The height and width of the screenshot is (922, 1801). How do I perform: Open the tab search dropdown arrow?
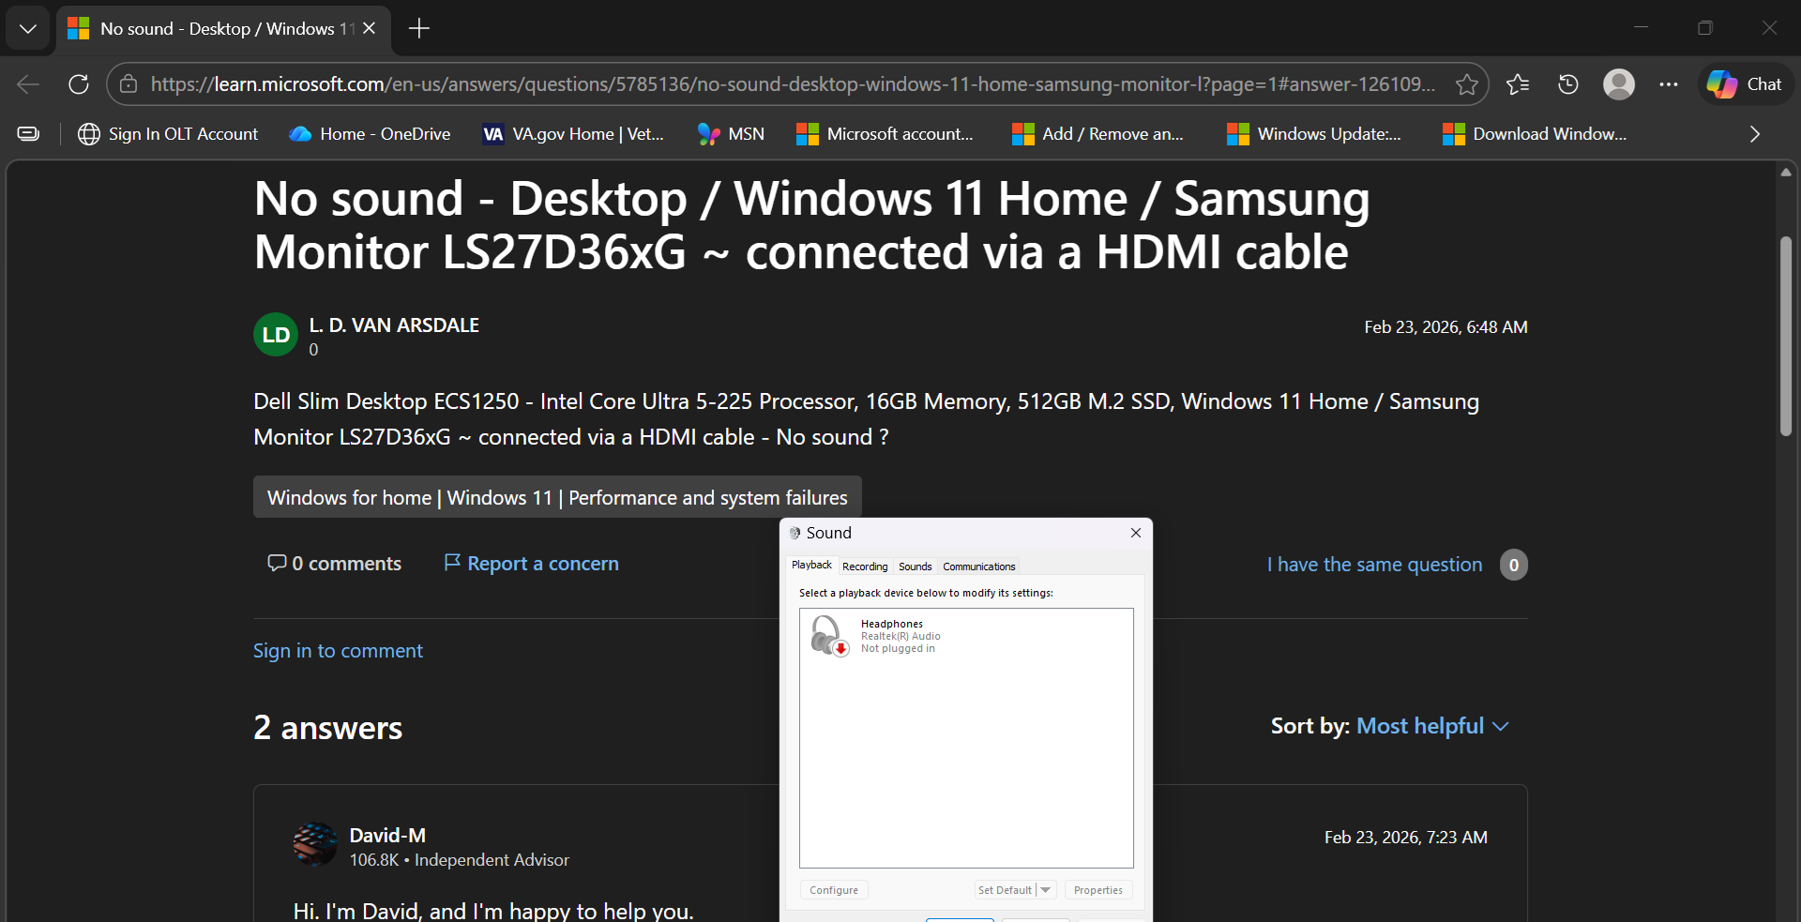[x=28, y=29]
